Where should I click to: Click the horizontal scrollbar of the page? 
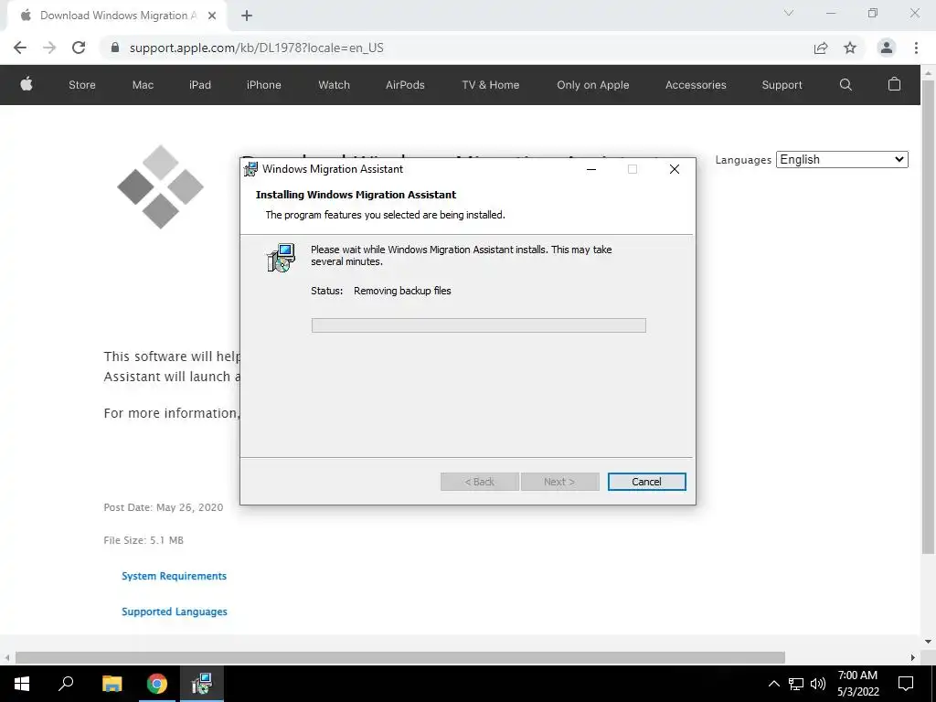400,657
